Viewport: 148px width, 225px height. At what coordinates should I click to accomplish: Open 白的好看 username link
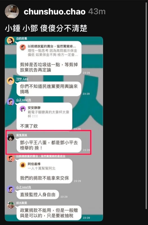point(22,39)
